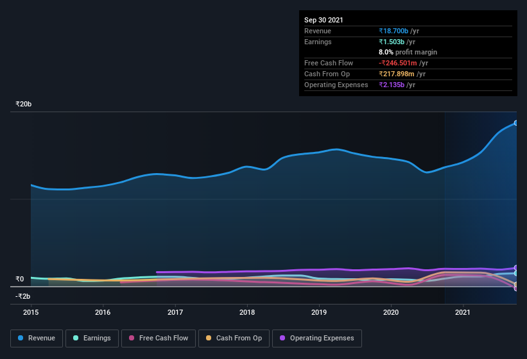Viewport: 527px width, 359px height.
Task: Click the ₹18.700b revenue value in tooltip
Action: (393, 31)
